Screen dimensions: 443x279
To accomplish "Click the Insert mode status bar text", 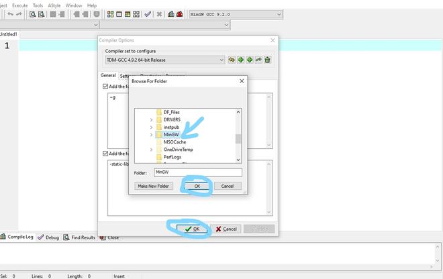I will point(119,276).
